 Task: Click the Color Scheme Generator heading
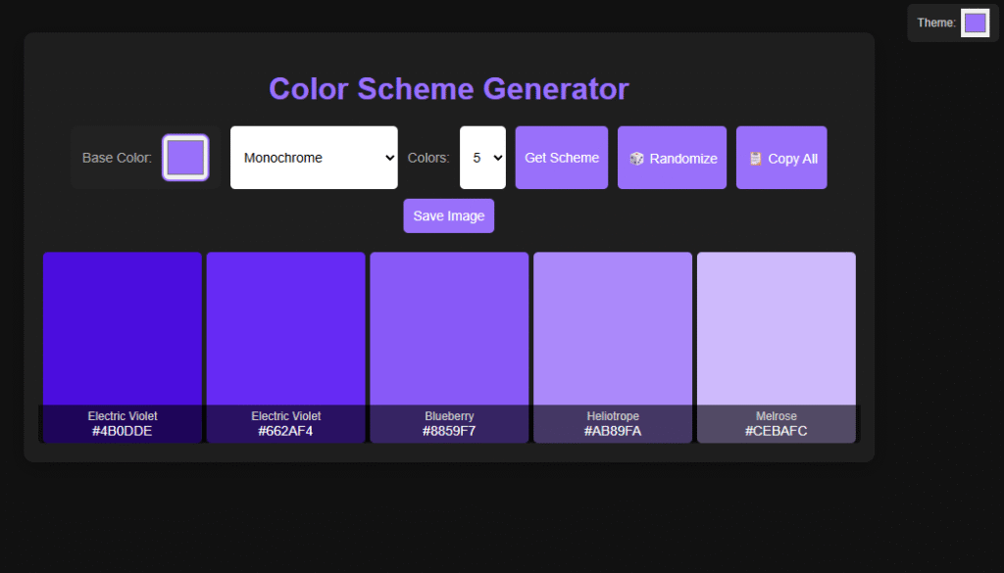point(448,89)
